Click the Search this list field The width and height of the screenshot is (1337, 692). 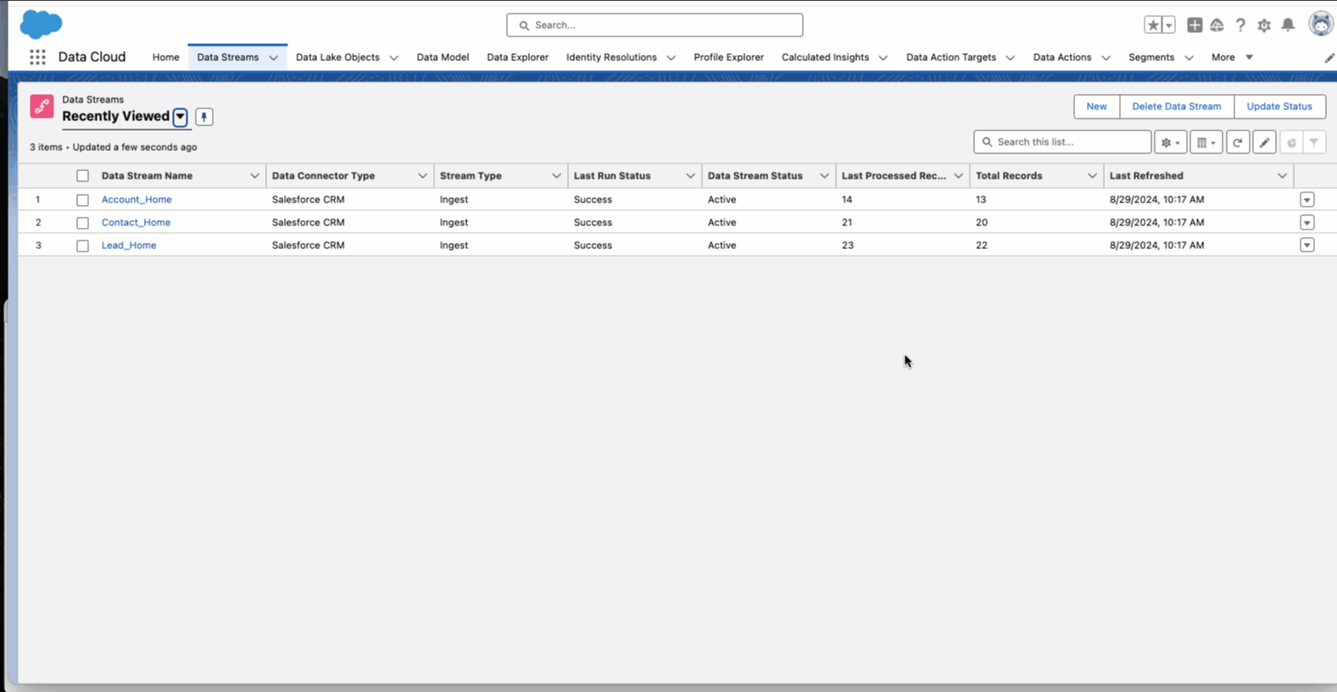coord(1062,142)
